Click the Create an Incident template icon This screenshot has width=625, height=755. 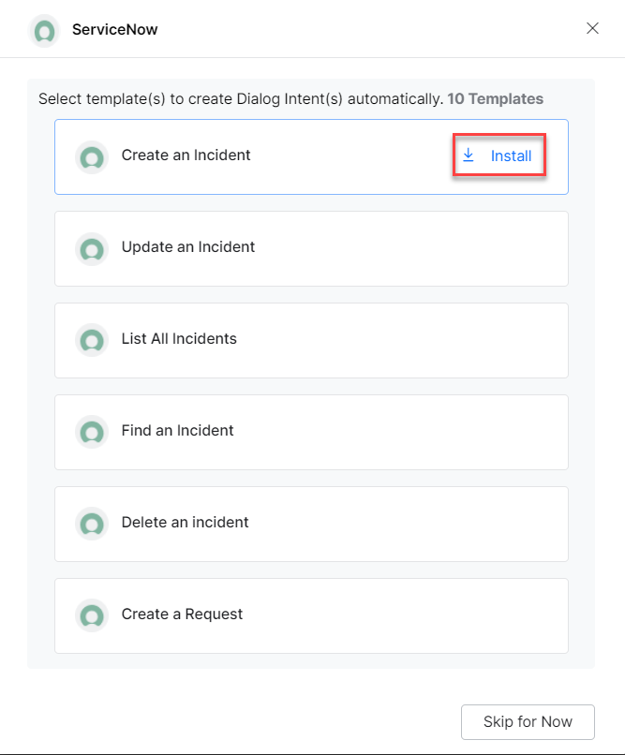coord(92,157)
